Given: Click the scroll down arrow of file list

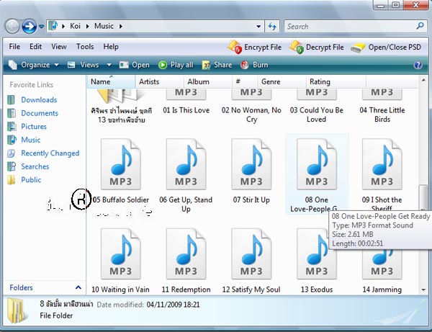Looking at the screenshot, I should 423,290.
